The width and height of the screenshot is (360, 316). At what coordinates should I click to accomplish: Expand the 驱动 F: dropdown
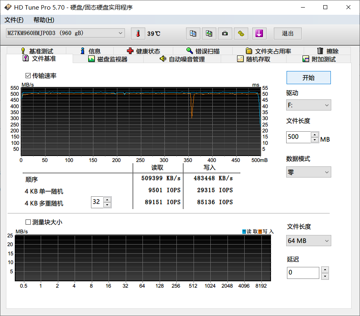click(x=309, y=105)
